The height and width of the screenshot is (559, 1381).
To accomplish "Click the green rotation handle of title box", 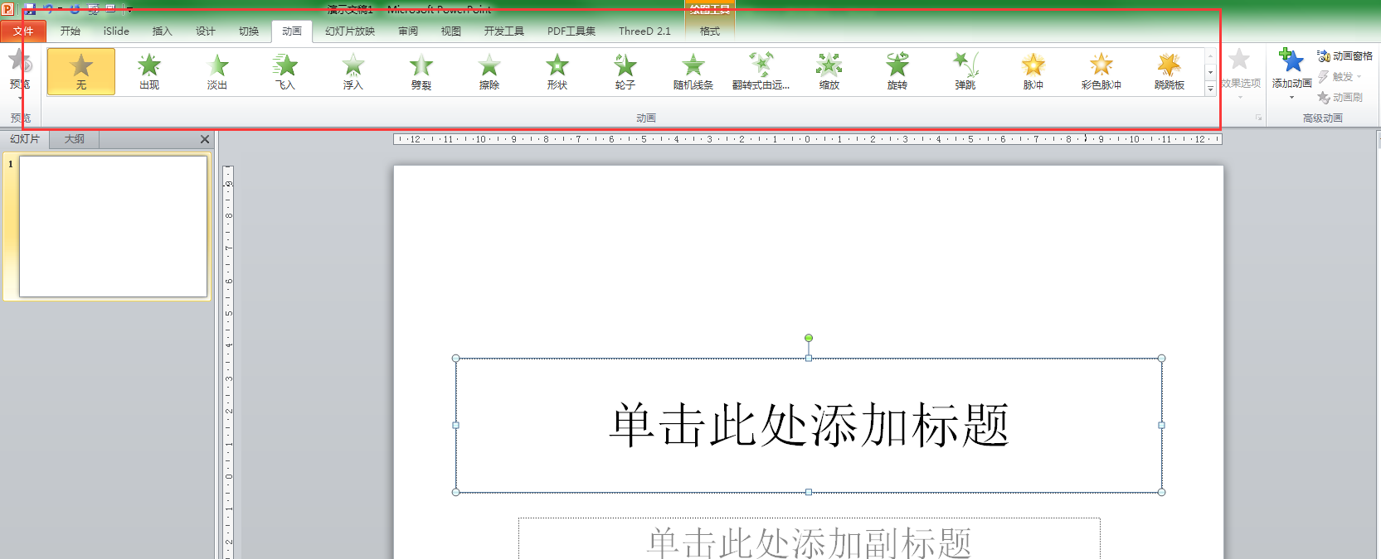I will tap(809, 338).
